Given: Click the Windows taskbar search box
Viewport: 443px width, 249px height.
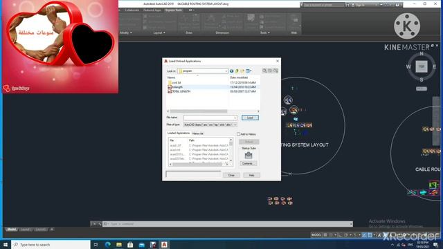Looking at the screenshot, I should [51, 244].
